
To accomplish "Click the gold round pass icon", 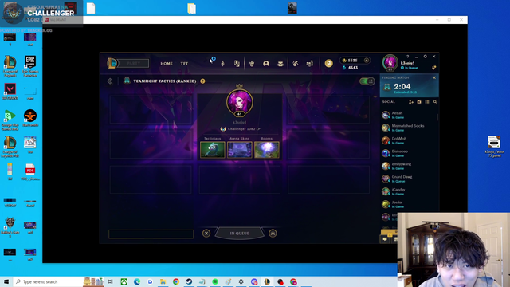I will [329, 63].
